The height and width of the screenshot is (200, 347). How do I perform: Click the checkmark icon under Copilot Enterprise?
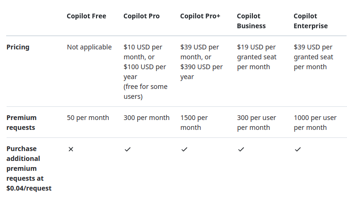click(298, 149)
